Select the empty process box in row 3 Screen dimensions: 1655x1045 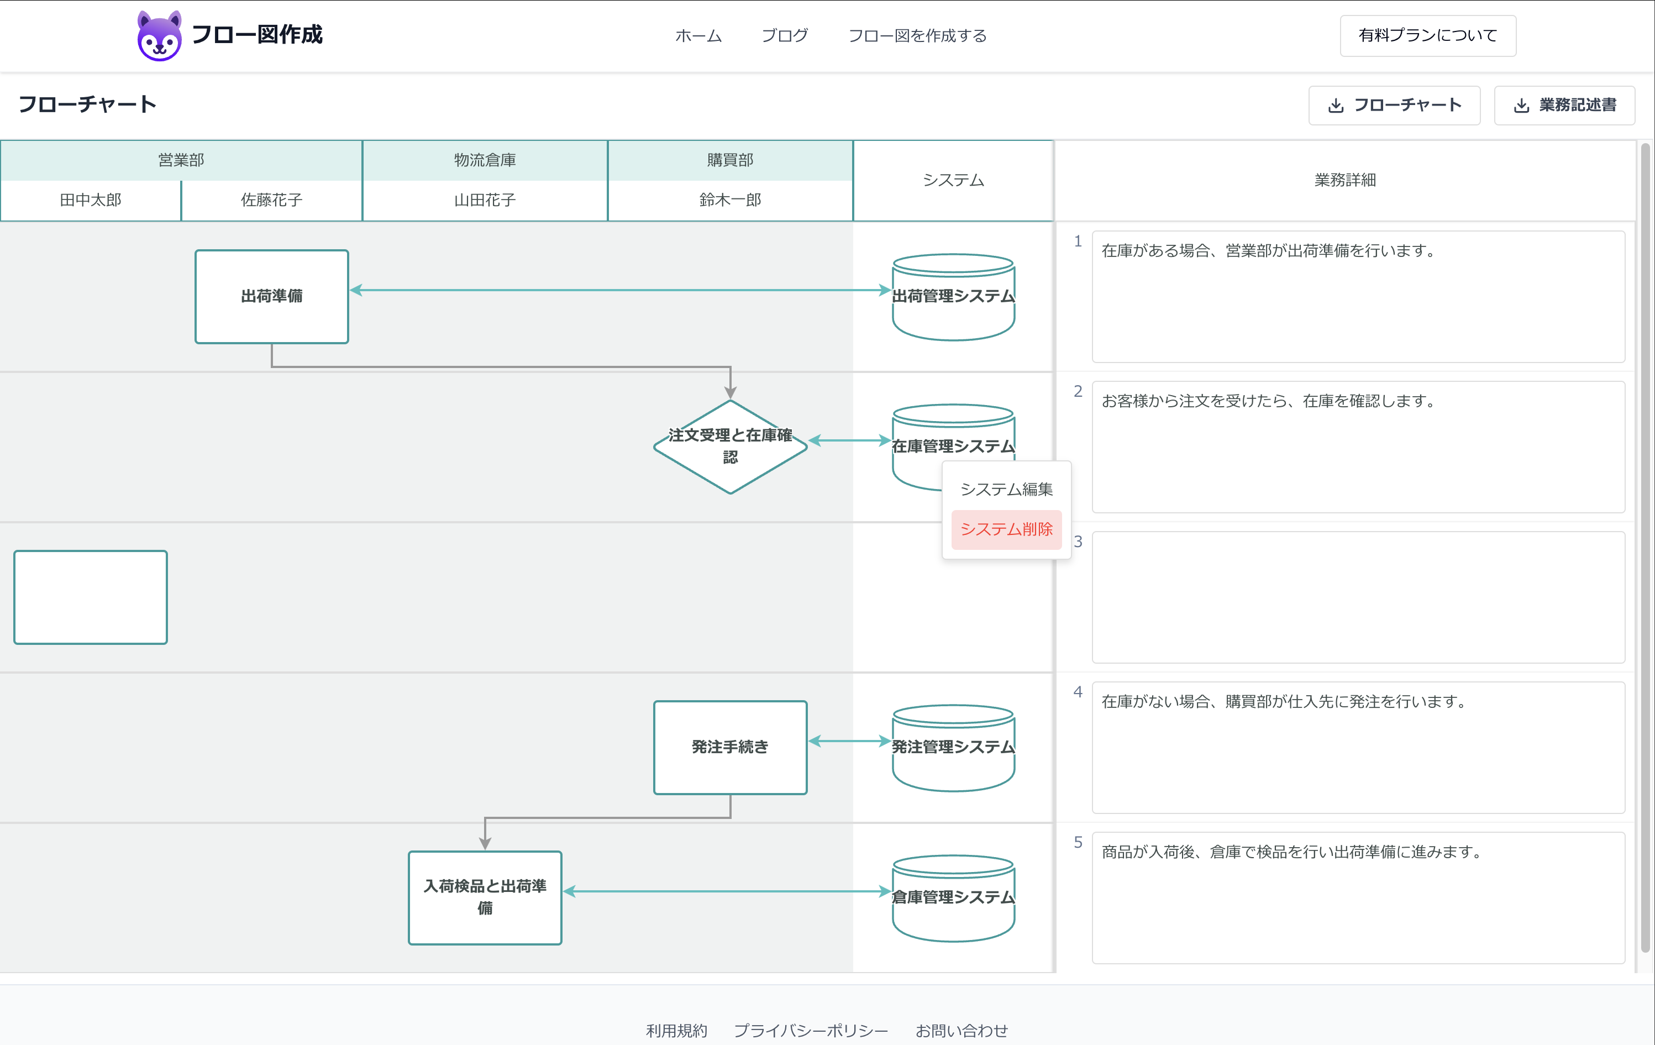click(x=90, y=597)
